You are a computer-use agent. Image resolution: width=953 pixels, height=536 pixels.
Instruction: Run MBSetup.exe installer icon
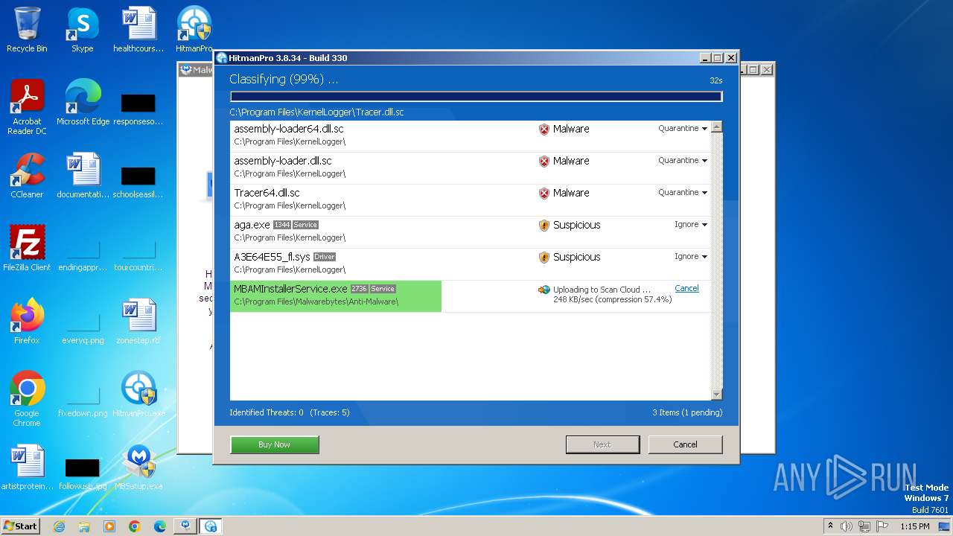(138, 468)
